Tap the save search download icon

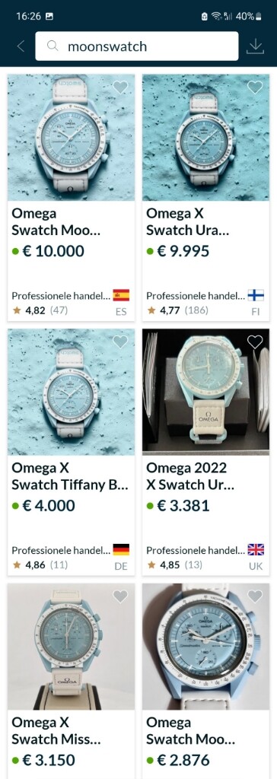point(255,46)
